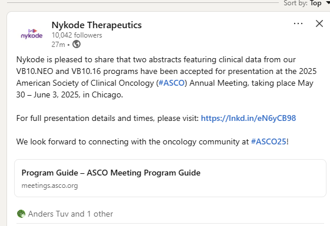
Task: Follow the #ASCO hashtag link
Action: (x=172, y=83)
